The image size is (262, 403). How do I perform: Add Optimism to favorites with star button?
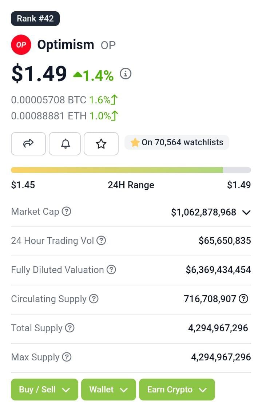pyautogui.click(x=101, y=144)
